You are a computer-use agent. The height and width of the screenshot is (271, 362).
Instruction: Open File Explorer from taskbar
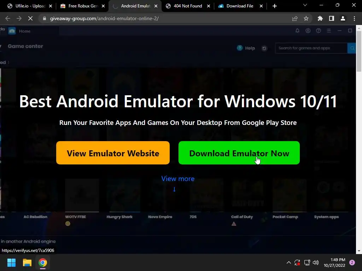27,263
